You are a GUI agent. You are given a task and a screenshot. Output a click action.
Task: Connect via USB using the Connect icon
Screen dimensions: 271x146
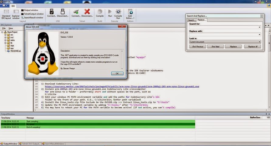pos(51,13)
